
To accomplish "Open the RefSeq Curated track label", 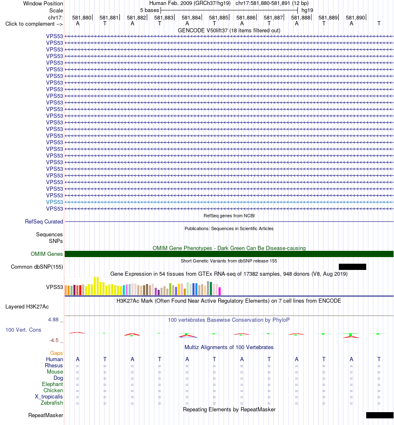I will point(44,222).
